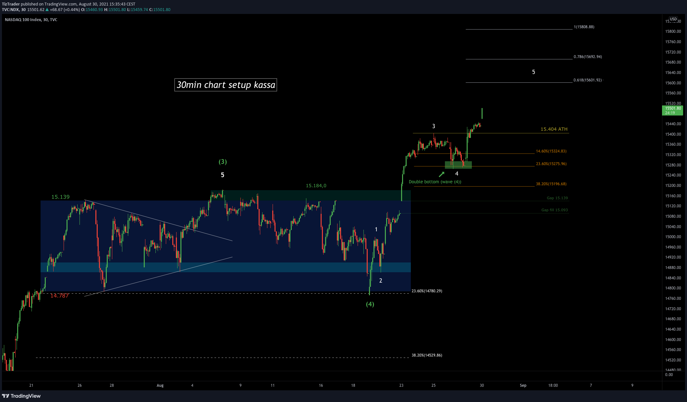This screenshot has width=687, height=402.
Task: Click 'Aug' on the date axis
Action: [160, 385]
